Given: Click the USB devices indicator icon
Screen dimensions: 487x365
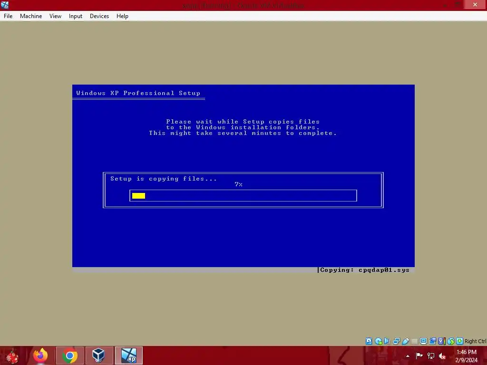Looking at the screenshot, I should [405, 341].
